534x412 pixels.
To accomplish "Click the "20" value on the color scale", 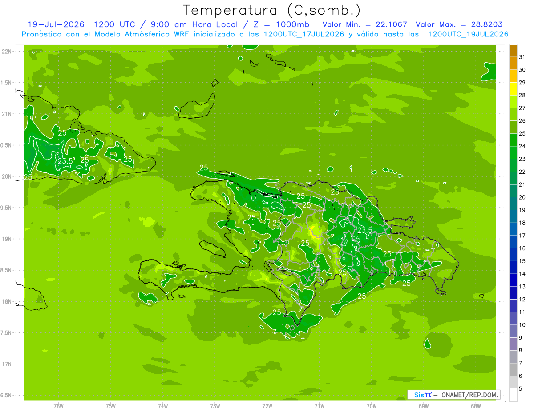I will pos(522,197).
